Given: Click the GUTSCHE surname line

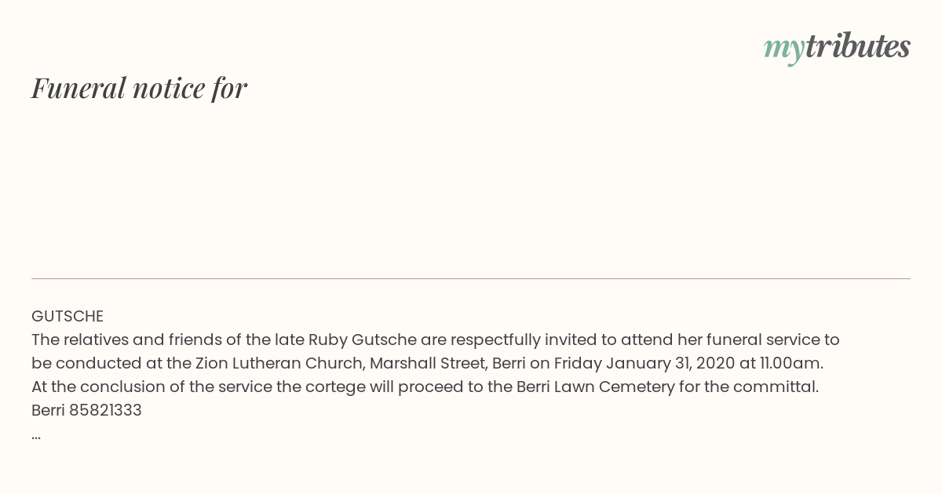Looking at the screenshot, I should (68, 317).
